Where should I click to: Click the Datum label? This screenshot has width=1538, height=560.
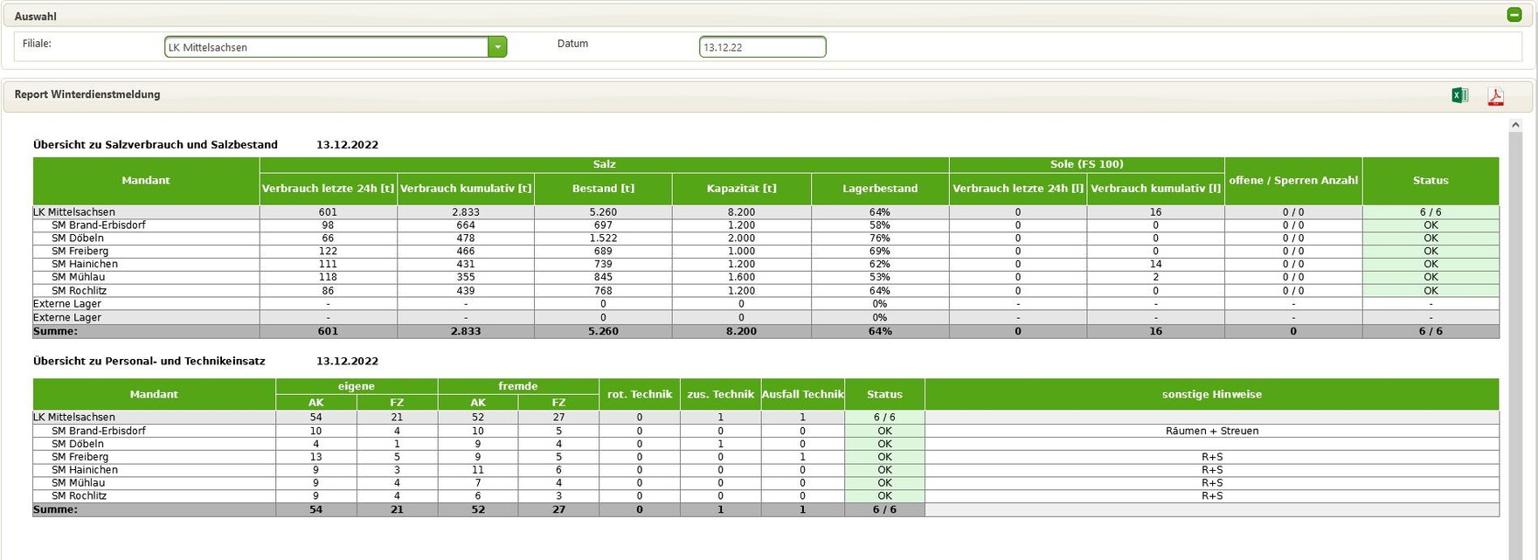click(572, 44)
